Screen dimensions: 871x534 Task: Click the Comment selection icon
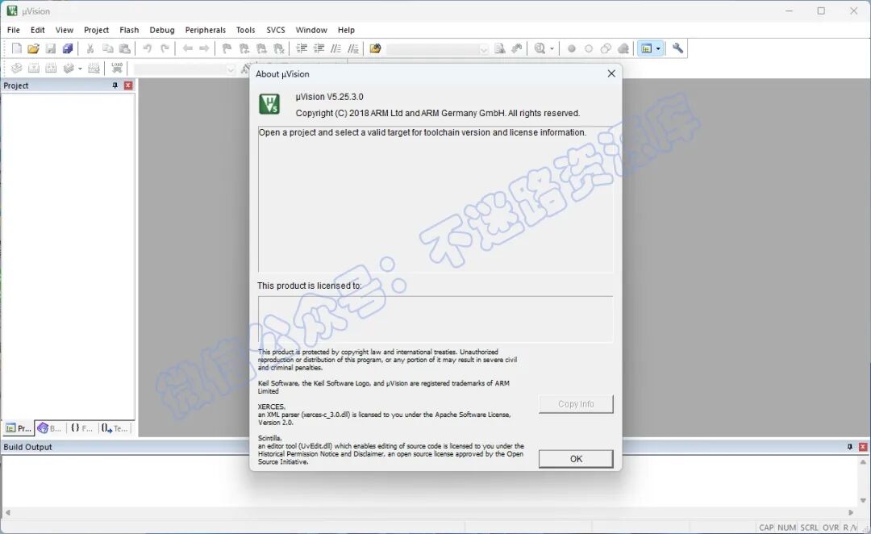[336, 49]
